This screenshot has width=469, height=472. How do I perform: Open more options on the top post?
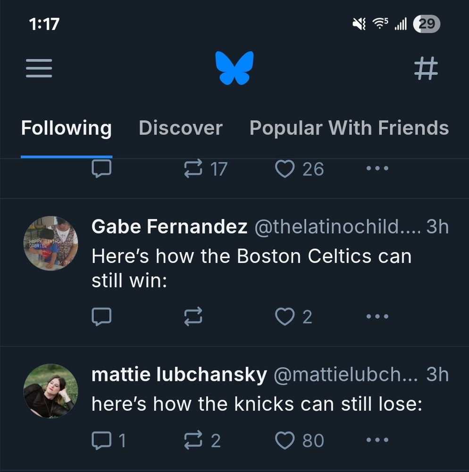377,169
